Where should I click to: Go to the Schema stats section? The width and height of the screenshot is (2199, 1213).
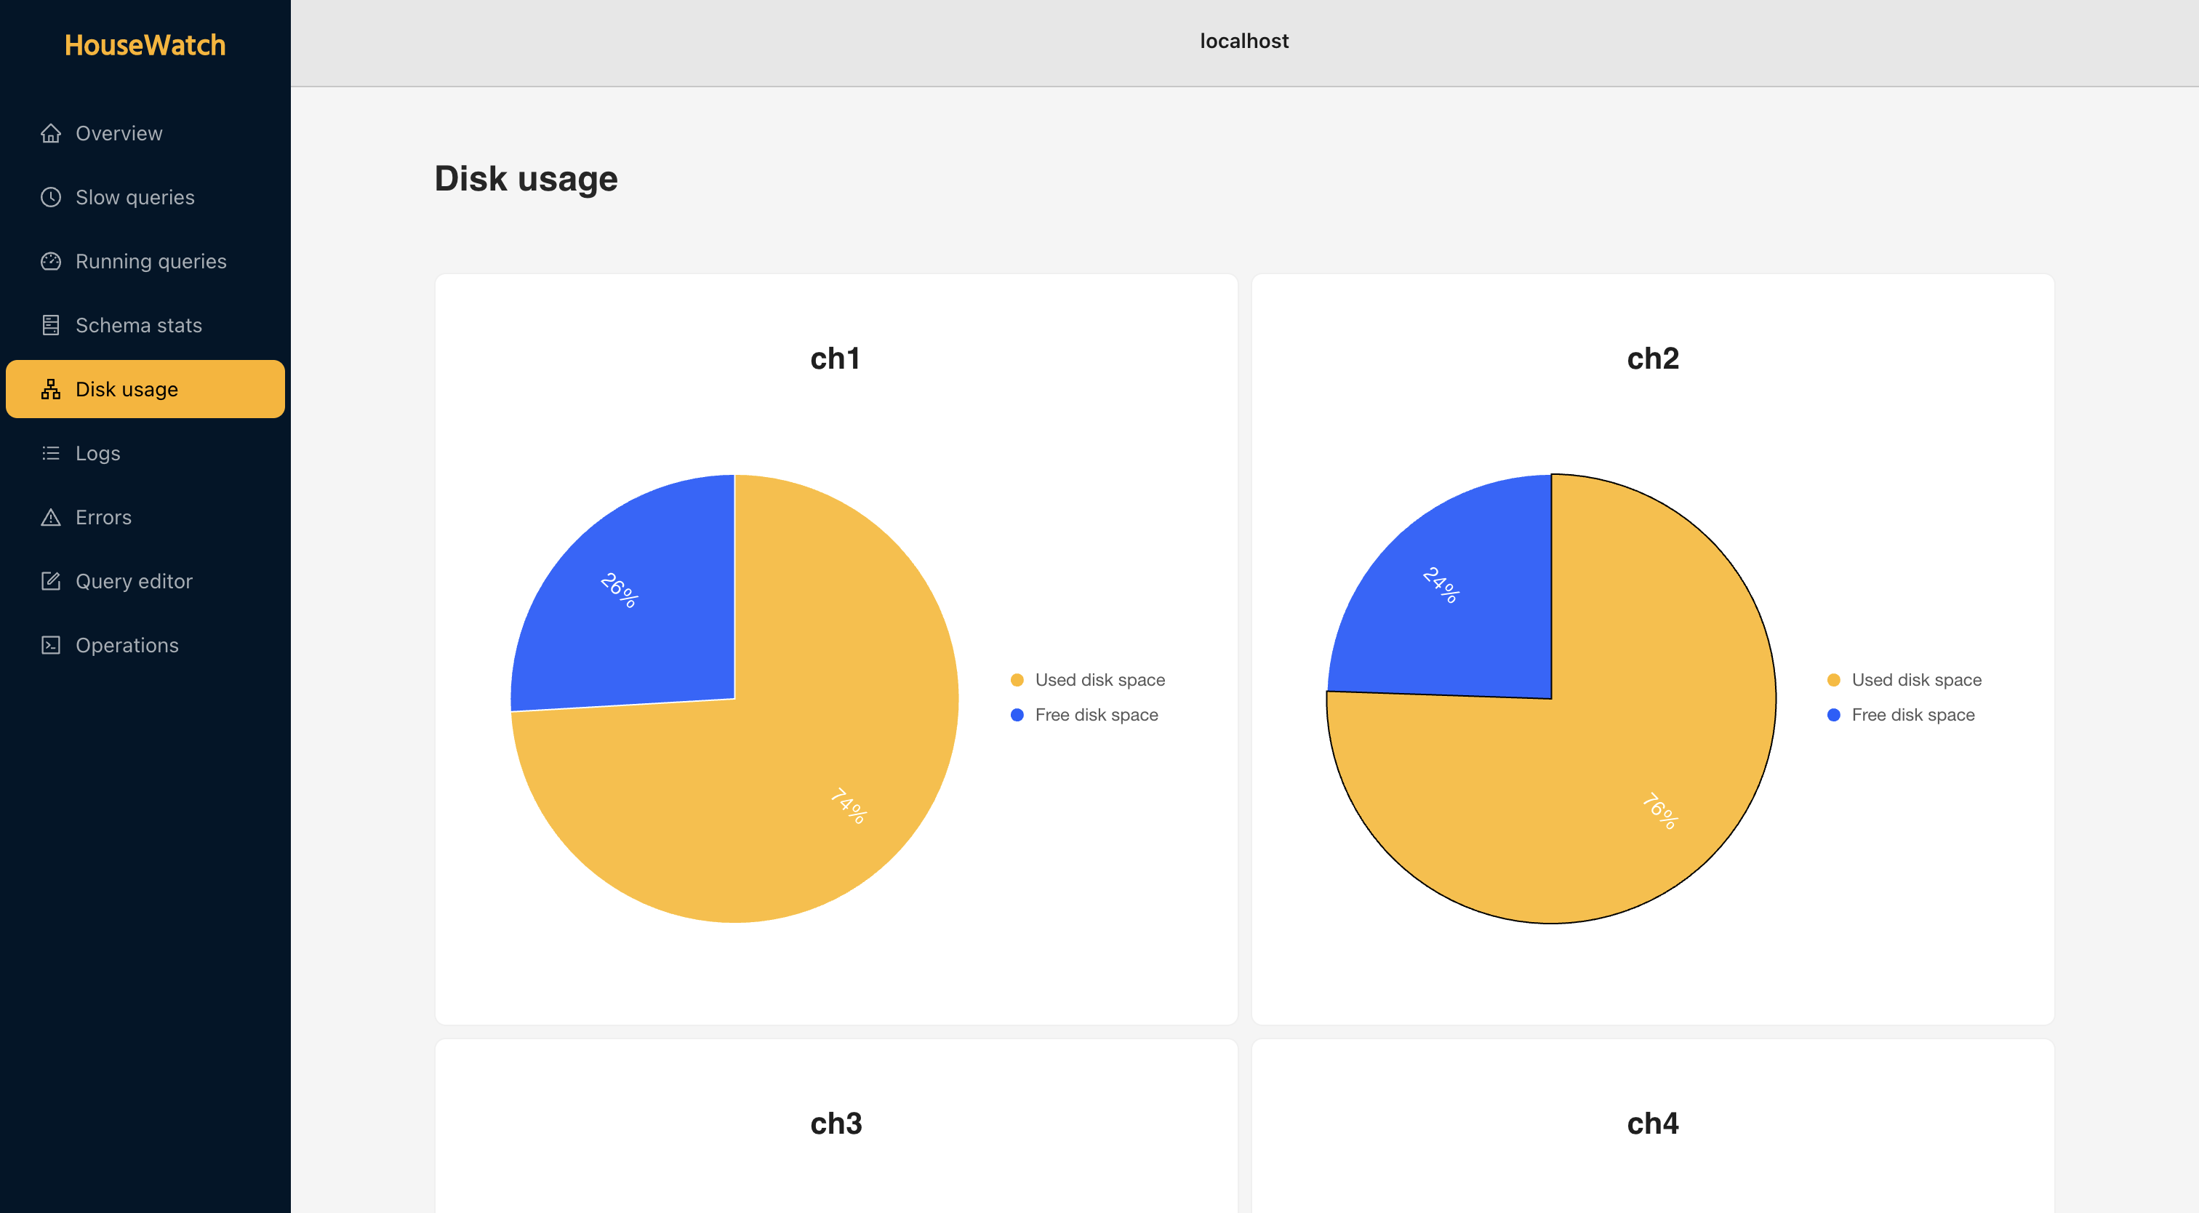138,325
